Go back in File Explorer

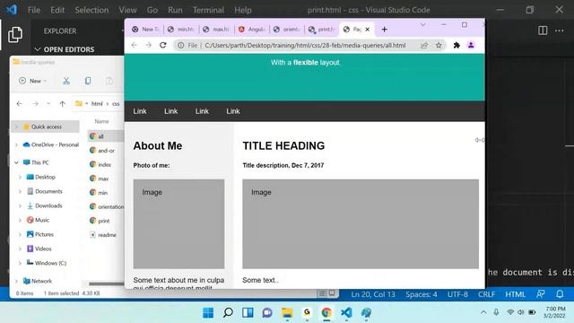pos(19,104)
